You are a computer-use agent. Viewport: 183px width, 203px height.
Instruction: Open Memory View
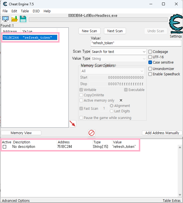click(21, 133)
